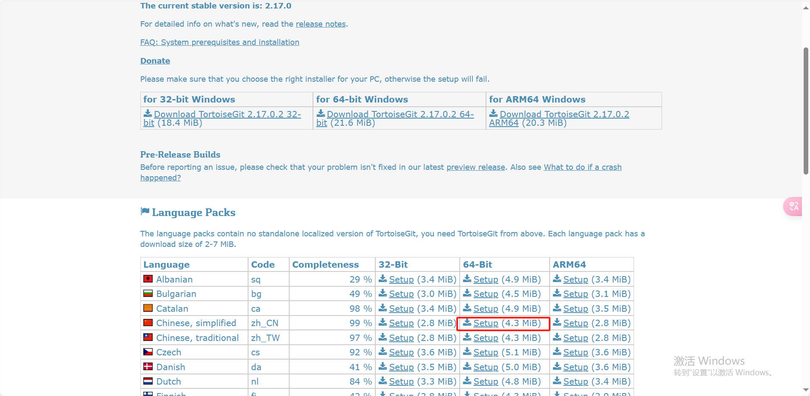Click download icon in Albanian 64-Bit cell
Screen dimensions: 810x396
(467, 279)
